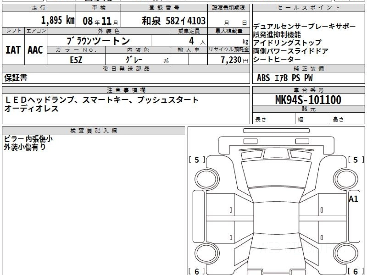Select the 幅 dimension label
The width and height of the screenshot is (367, 275).
pos(301,120)
